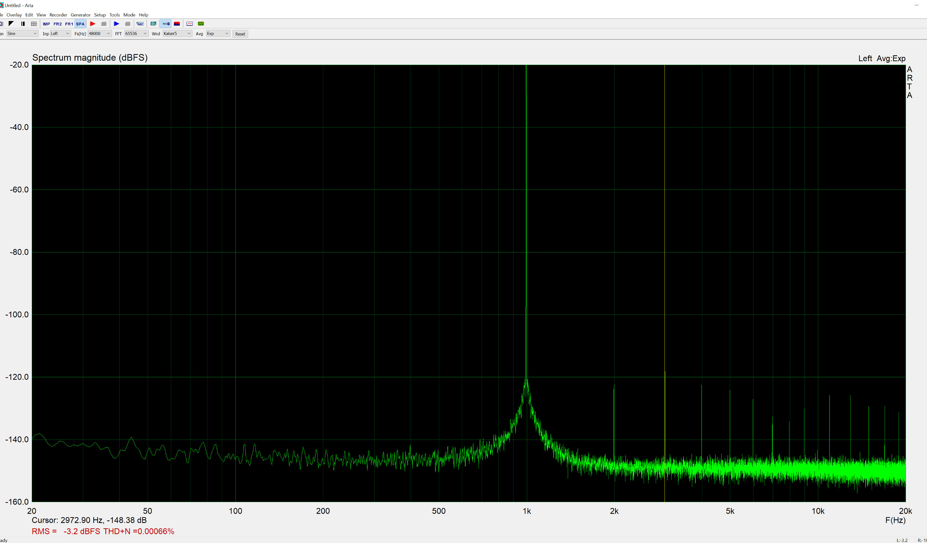Open the View menu

tap(41, 15)
